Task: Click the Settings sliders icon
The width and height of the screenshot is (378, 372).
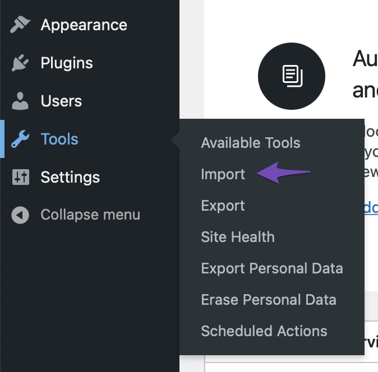Action: [21, 177]
